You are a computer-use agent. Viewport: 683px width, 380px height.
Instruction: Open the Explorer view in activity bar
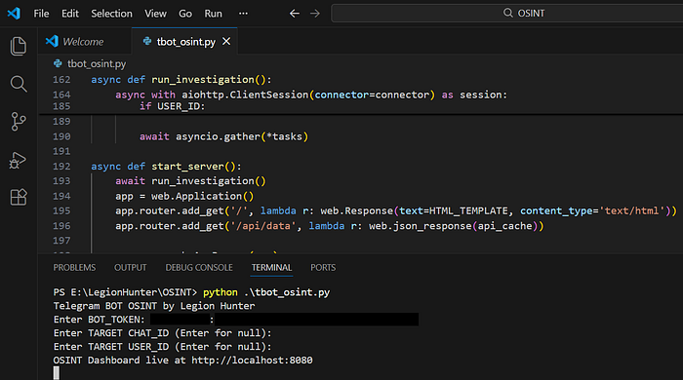pos(19,46)
